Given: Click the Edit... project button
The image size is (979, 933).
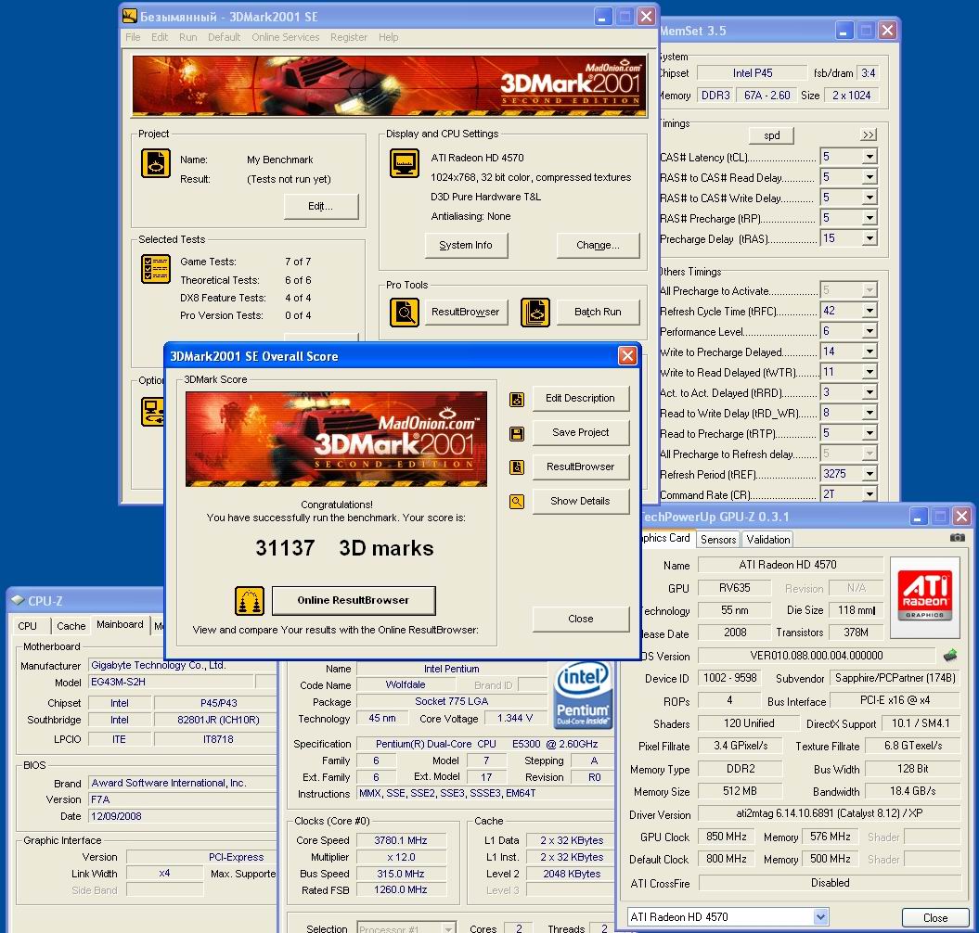Looking at the screenshot, I should (320, 207).
